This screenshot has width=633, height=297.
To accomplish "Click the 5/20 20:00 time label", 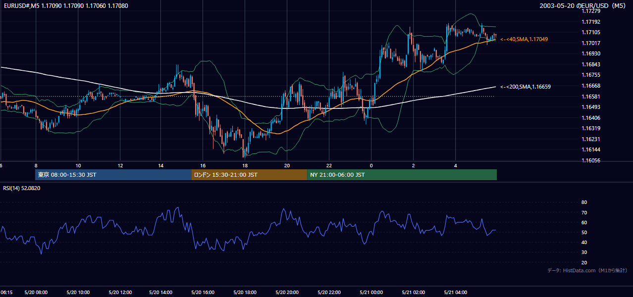I will click(x=287, y=293).
